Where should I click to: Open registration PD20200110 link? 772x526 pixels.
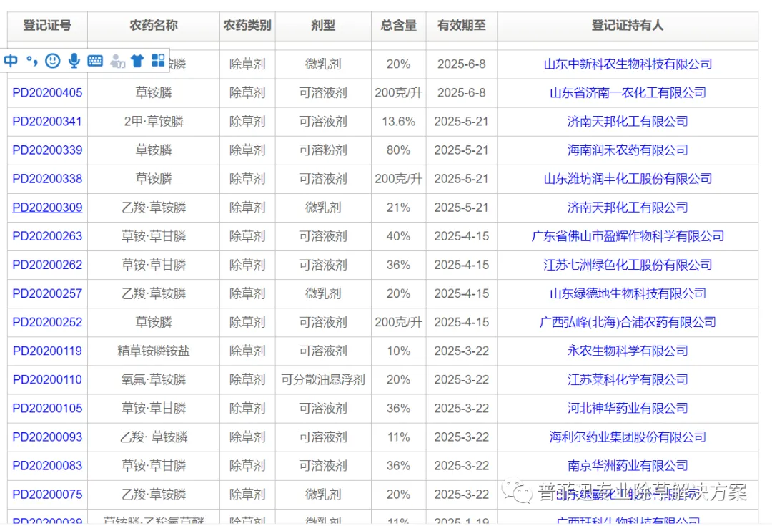click(x=47, y=379)
